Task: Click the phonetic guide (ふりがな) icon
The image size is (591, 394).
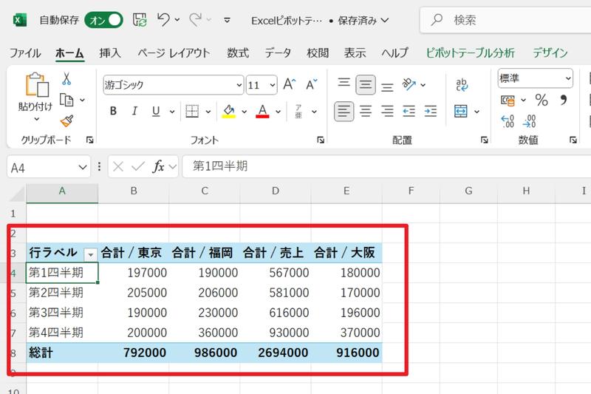Action: point(298,111)
